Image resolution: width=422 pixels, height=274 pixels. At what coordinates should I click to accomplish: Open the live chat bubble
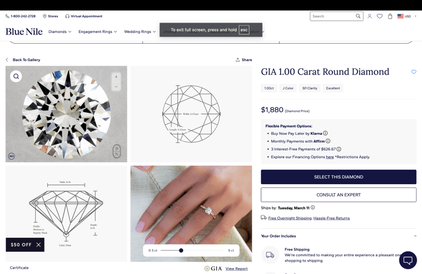pos(408,260)
